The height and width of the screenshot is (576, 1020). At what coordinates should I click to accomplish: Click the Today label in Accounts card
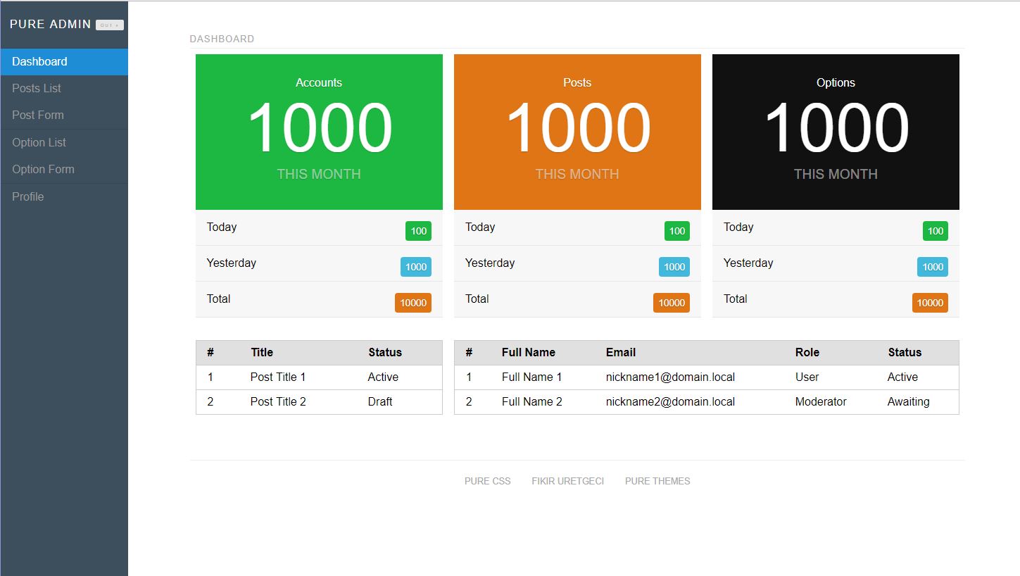pyautogui.click(x=222, y=227)
